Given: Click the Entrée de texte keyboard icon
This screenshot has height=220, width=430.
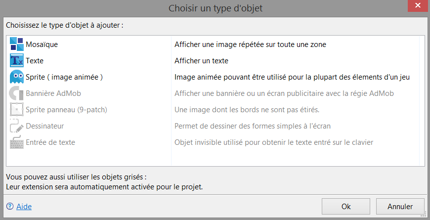Looking at the screenshot, I should pyautogui.click(x=17, y=142).
